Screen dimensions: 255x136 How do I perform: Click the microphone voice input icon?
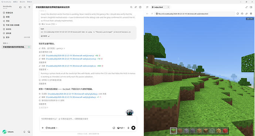tap(128, 128)
